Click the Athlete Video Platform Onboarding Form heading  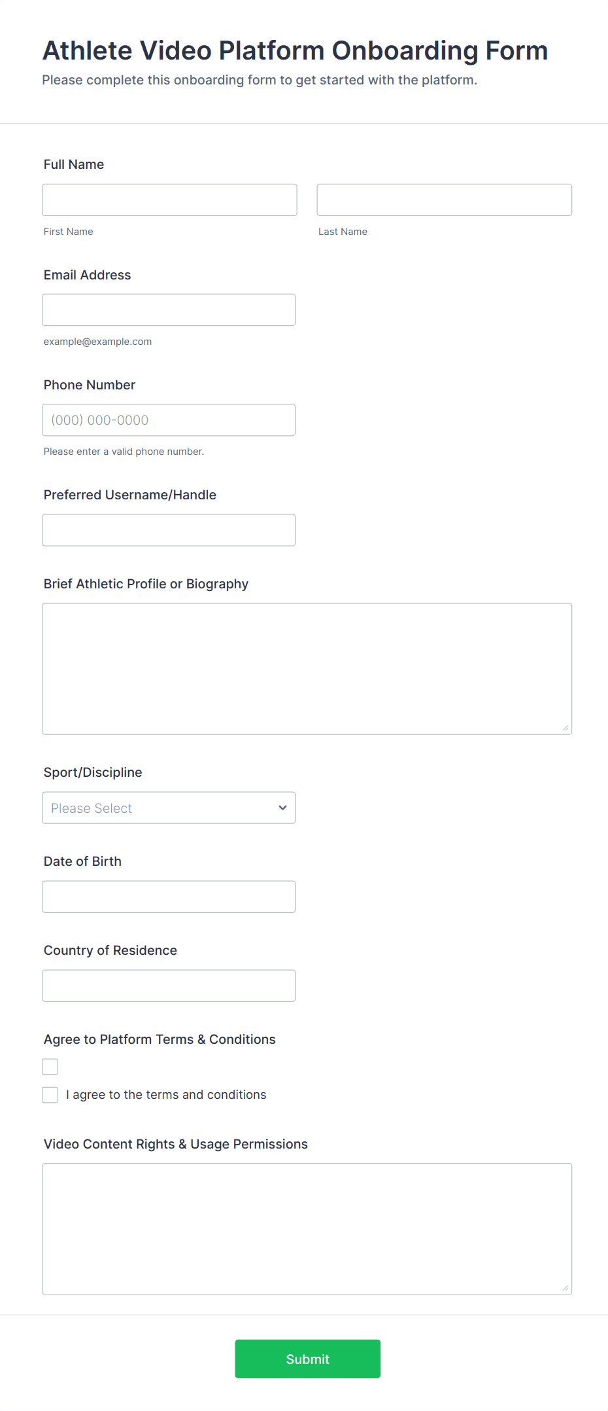[295, 51]
